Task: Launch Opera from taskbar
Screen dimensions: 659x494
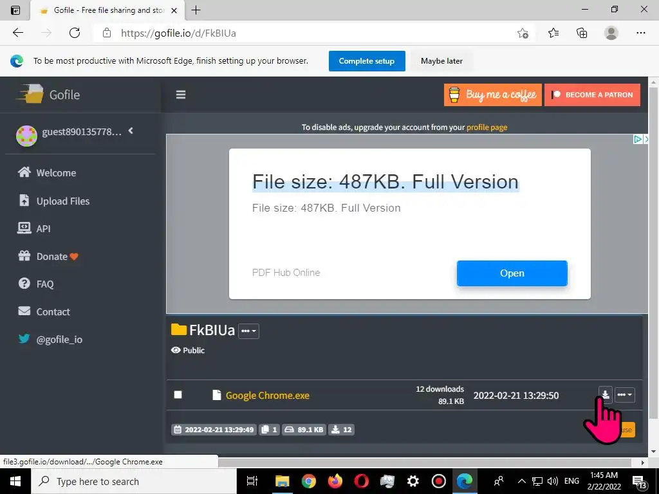Action: pos(361,481)
